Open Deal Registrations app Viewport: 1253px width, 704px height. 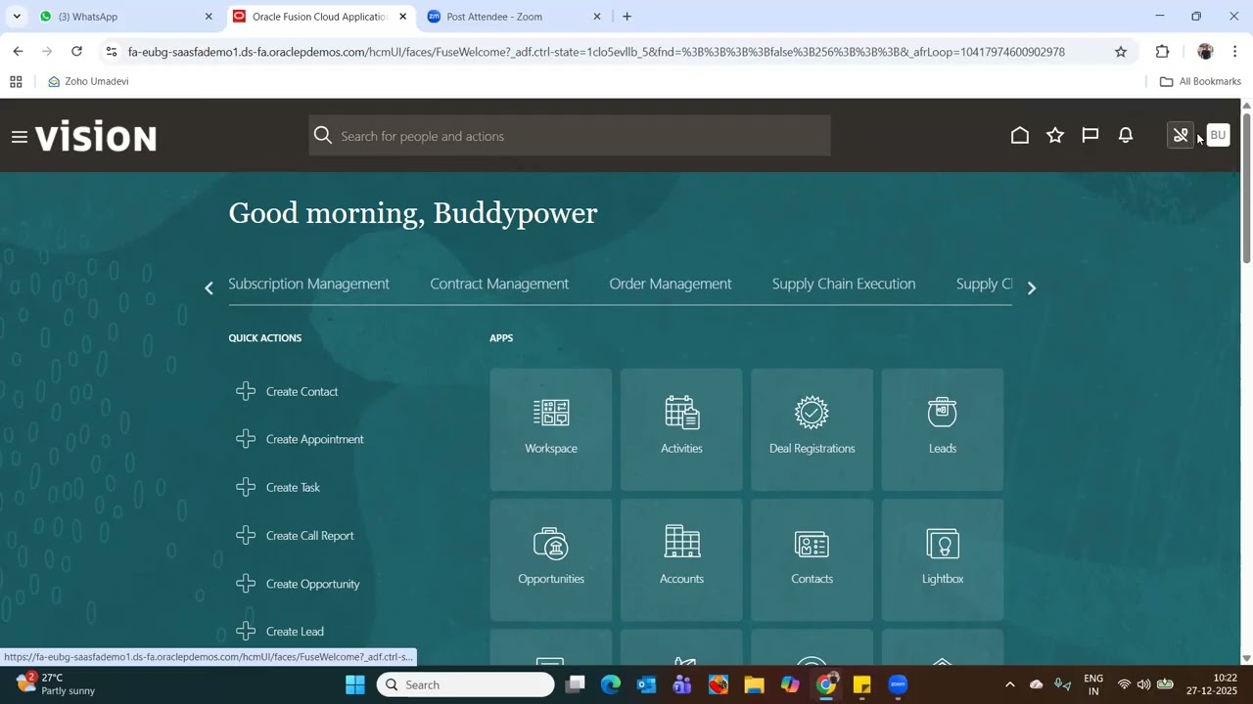tap(812, 429)
